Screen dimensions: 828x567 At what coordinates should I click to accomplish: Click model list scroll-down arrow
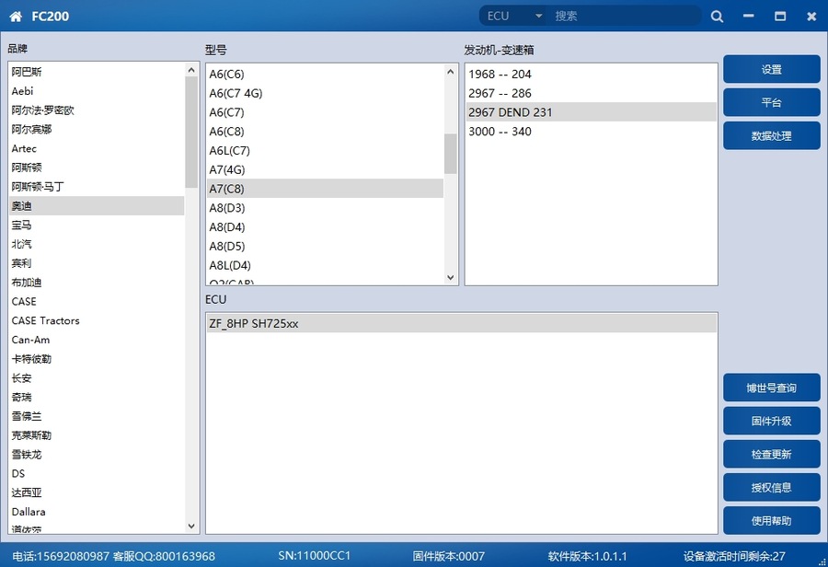[451, 277]
